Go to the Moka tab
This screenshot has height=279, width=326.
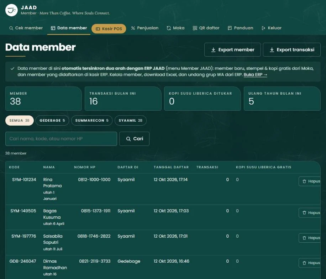[x=176, y=28]
